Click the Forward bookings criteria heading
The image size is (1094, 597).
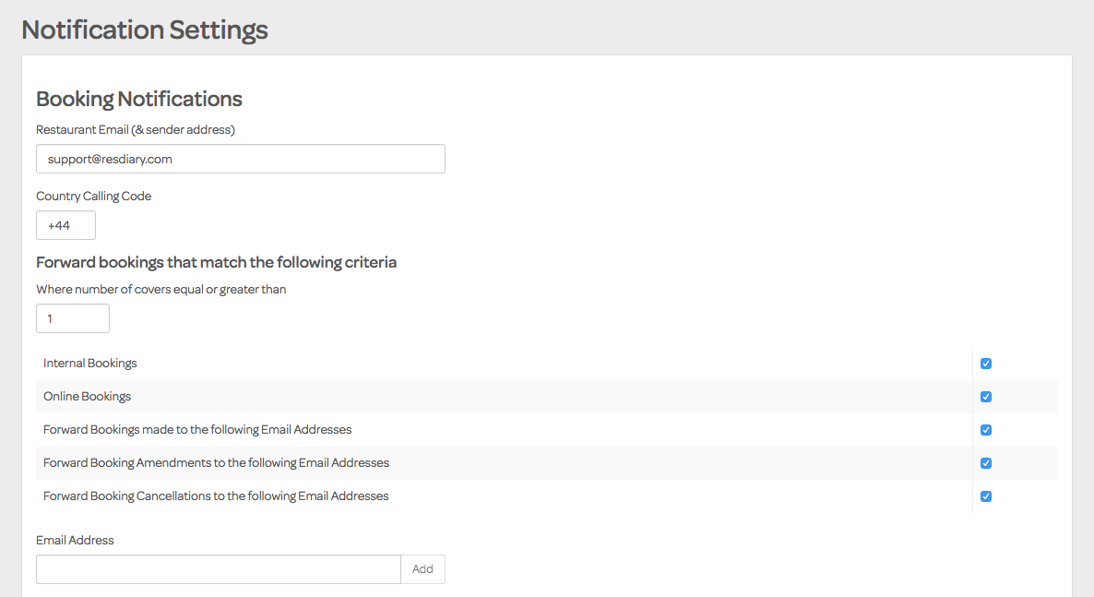[x=216, y=262]
